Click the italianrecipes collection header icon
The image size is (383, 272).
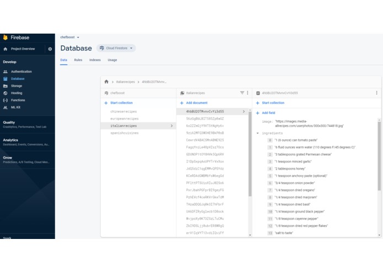point(182,93)
